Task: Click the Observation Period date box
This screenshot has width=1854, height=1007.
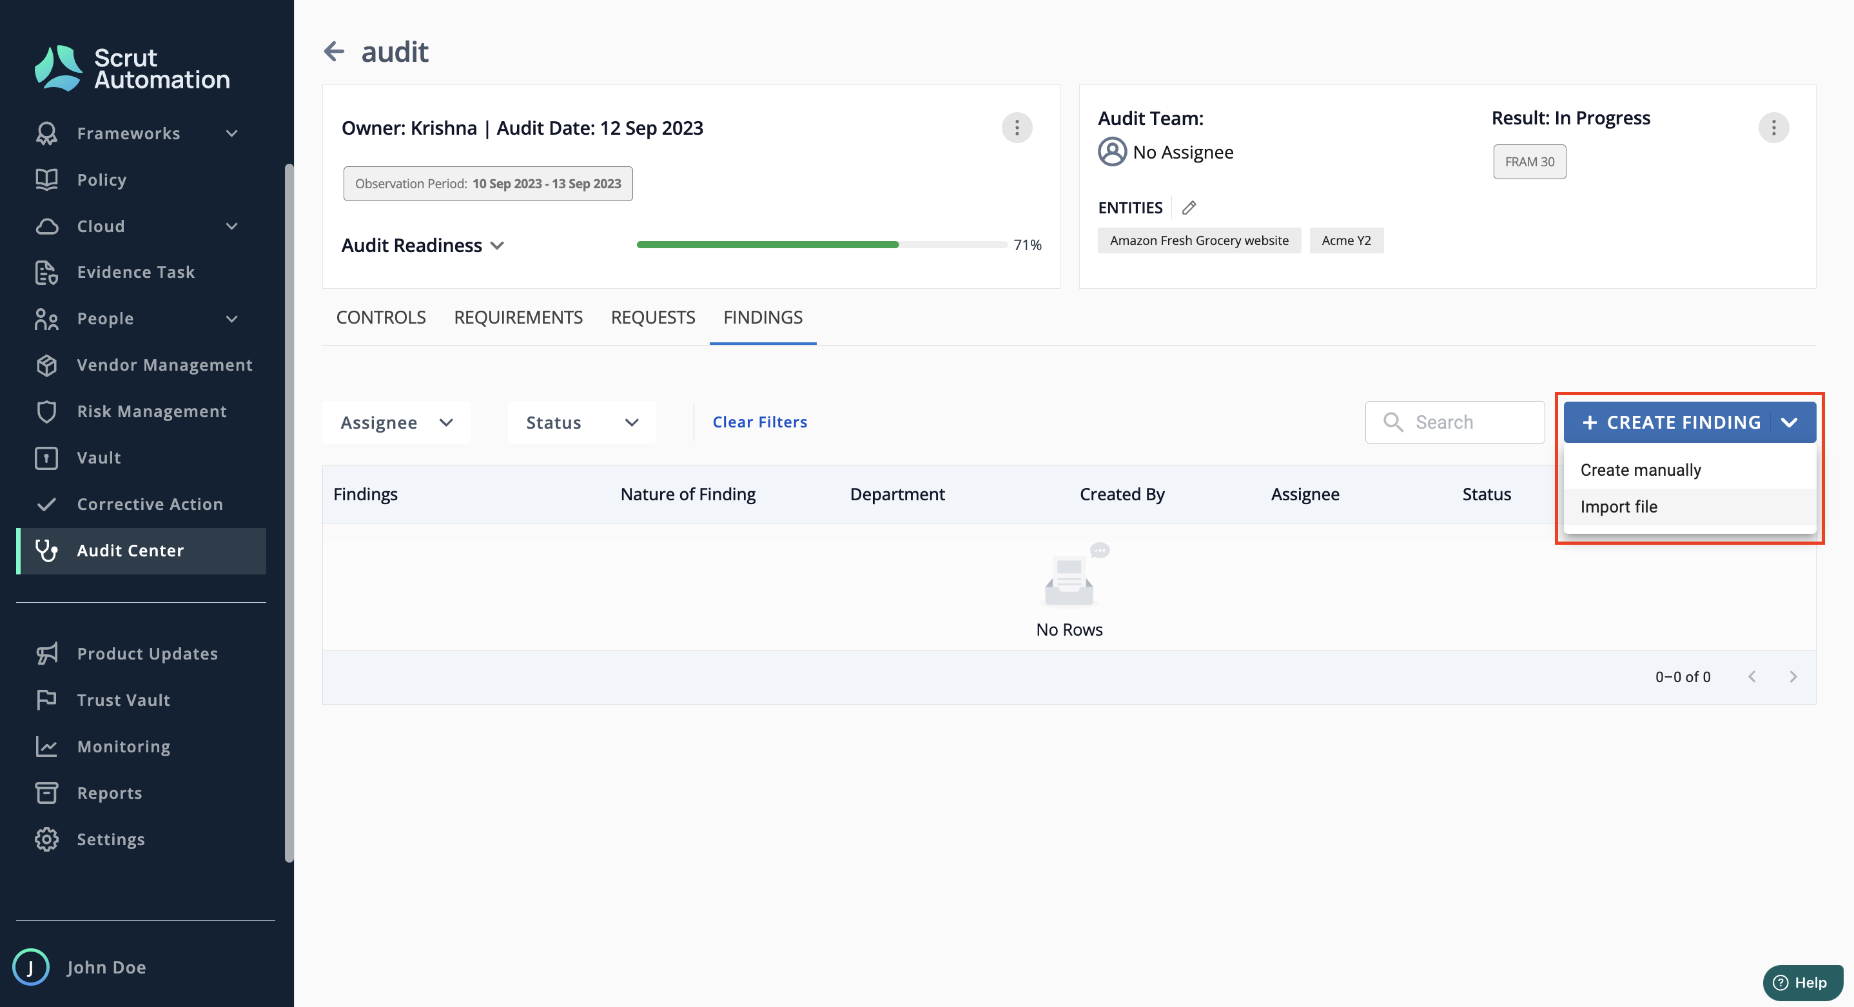Action: point(488,184)
